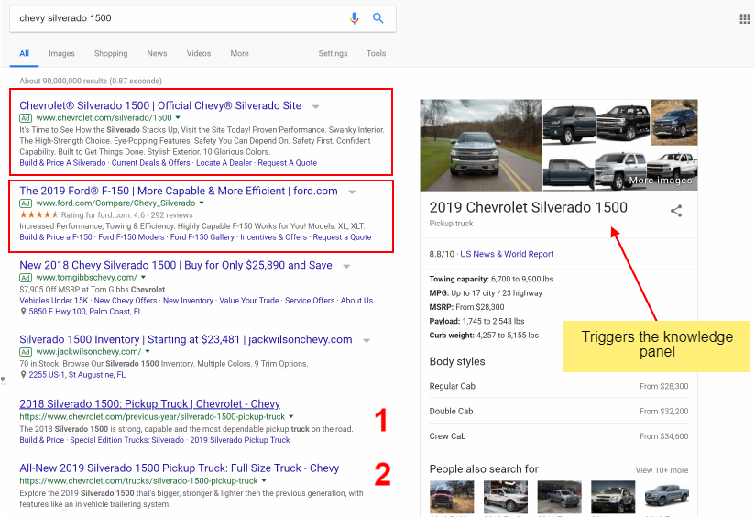755x517 pixels.
Task: Click Ford F-150 Gallery sitelink
Action: [202, 237]
